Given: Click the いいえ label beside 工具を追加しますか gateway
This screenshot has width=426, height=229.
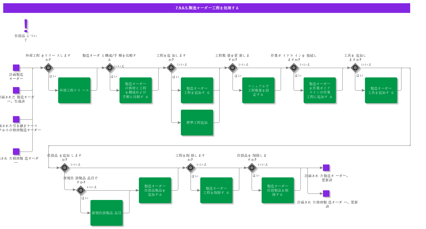Looking at the screenshot, I should (x=366, y=65).
